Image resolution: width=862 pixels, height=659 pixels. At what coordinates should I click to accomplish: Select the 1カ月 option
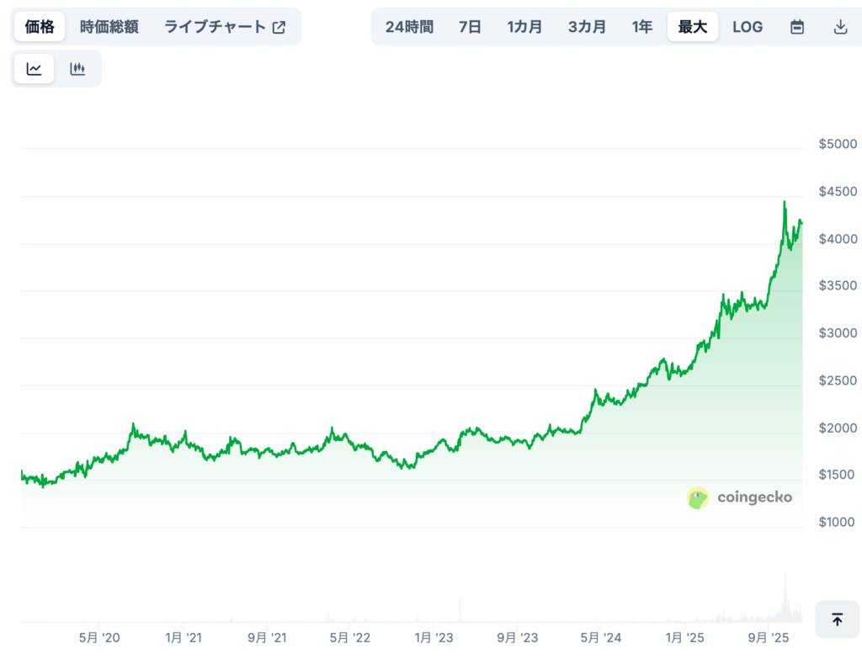524,26
